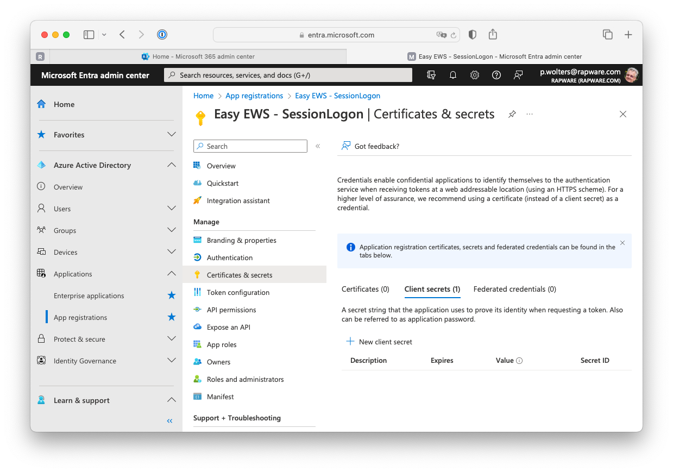Go back with Safari's back arrow

pos(122,35)
